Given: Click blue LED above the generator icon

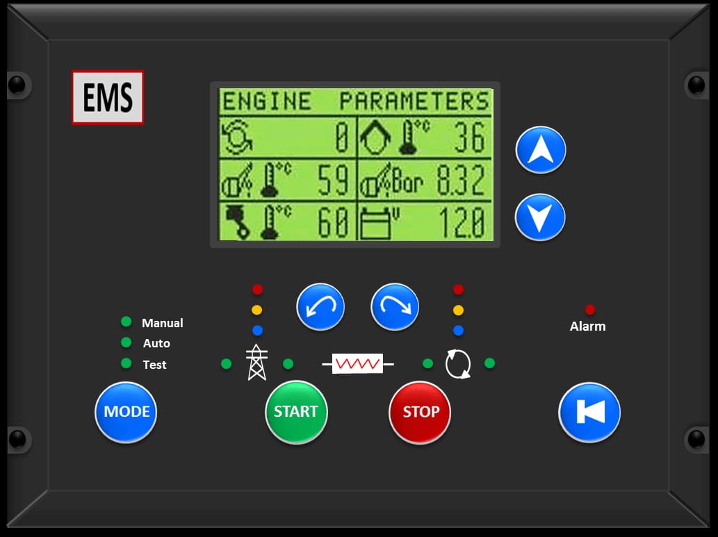Looking at the screenshot, I should coord(458,330).
